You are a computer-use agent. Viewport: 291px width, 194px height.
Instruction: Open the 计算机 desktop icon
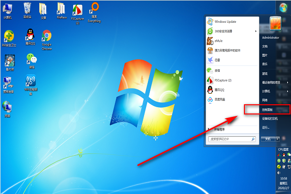[x=7, y=11]
